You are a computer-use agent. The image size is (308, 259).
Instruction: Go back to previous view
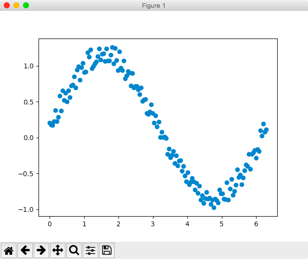[25, 250]
